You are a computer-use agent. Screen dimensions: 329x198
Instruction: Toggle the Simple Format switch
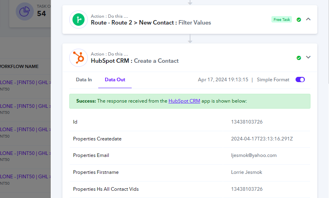point(300,80)
